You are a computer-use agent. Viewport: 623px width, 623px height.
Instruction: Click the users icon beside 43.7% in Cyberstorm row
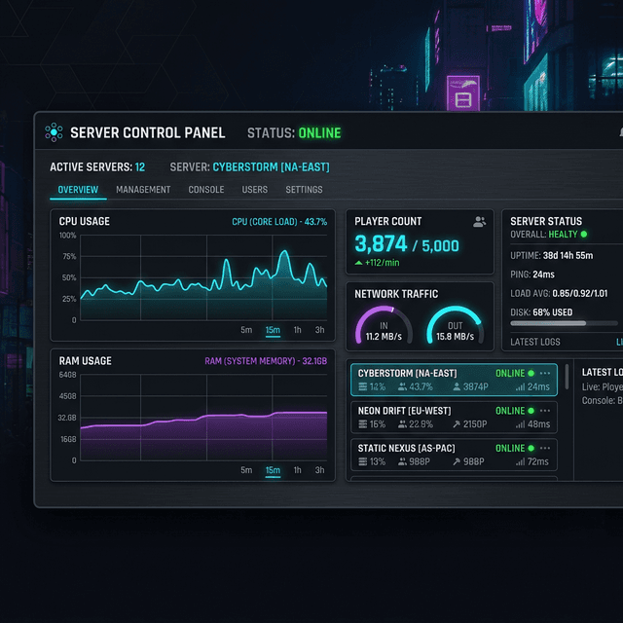pos(402,386)
